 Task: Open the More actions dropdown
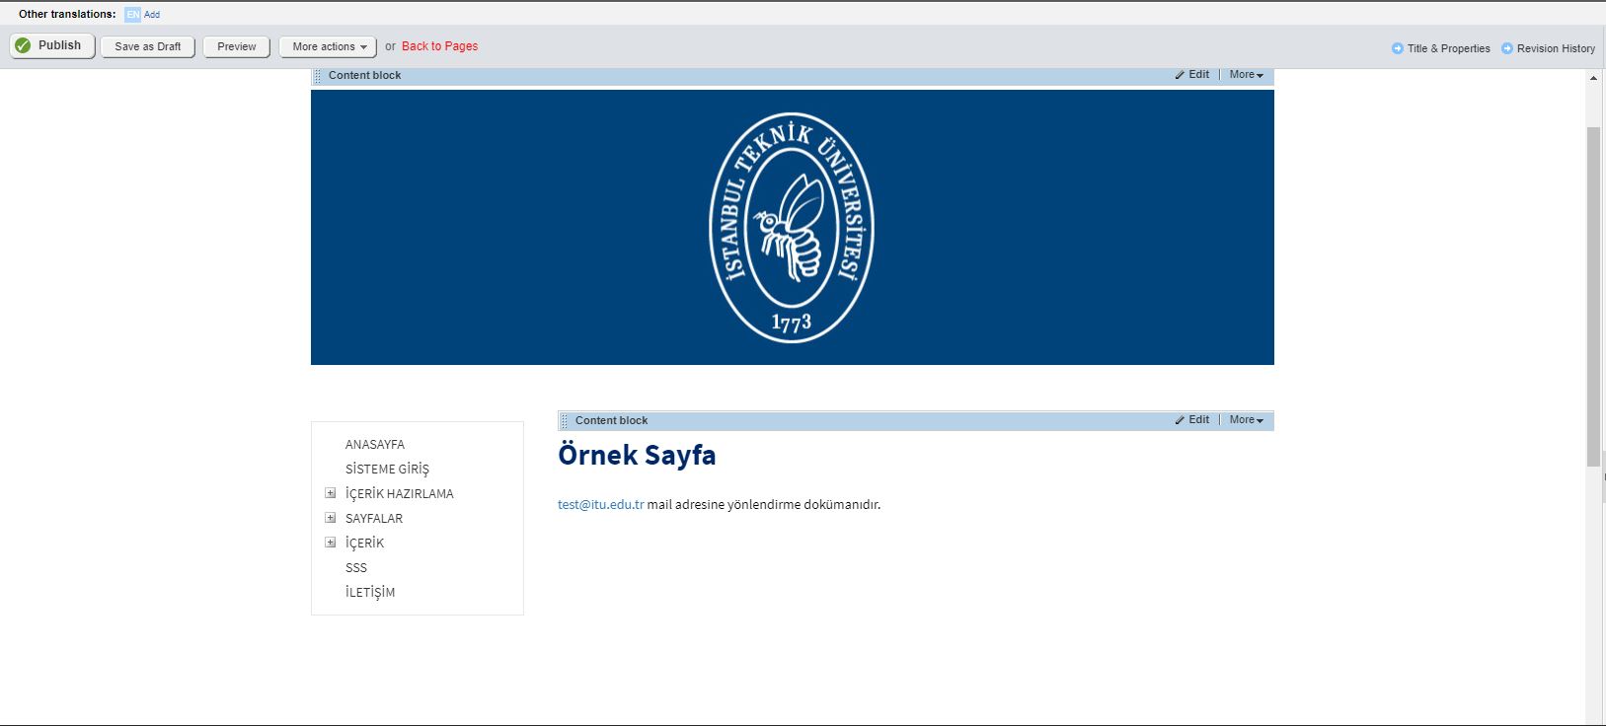[328, 47]
